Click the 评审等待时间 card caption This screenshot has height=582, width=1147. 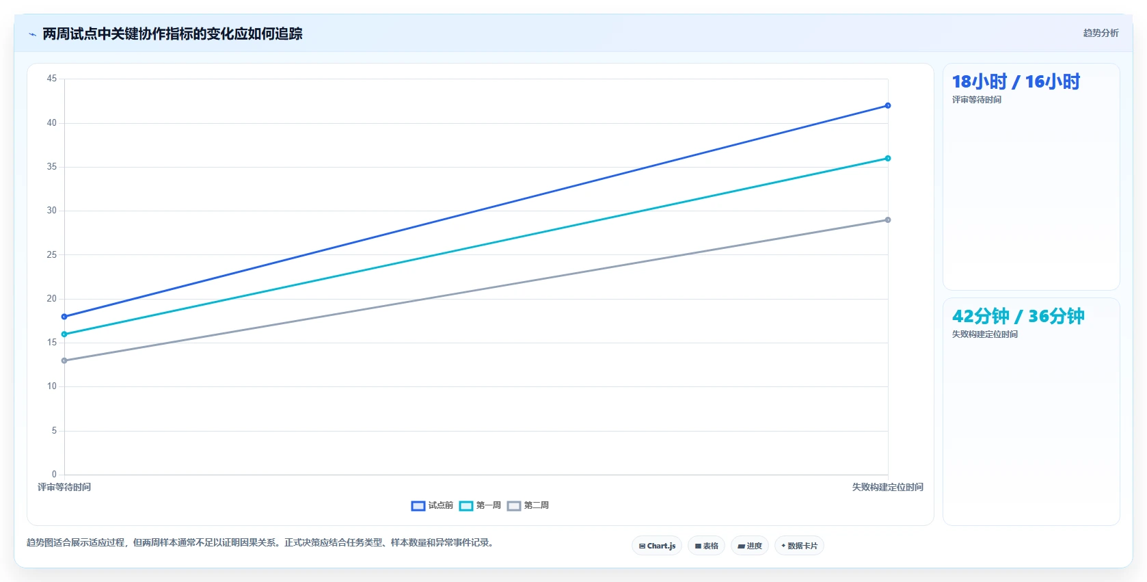pyautogui.click(x=977, y=100)
